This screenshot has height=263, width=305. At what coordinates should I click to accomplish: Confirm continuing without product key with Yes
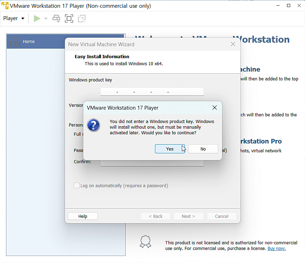coord(170,149)
